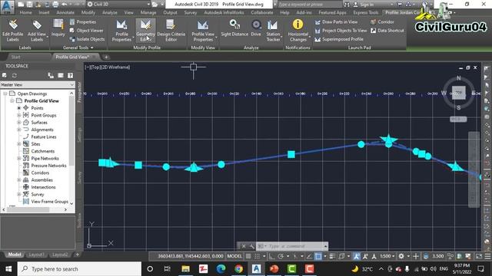The height and width of the screenshot is (276, 492).
Task: Open Profile View Properties
Action: [203, 31]
